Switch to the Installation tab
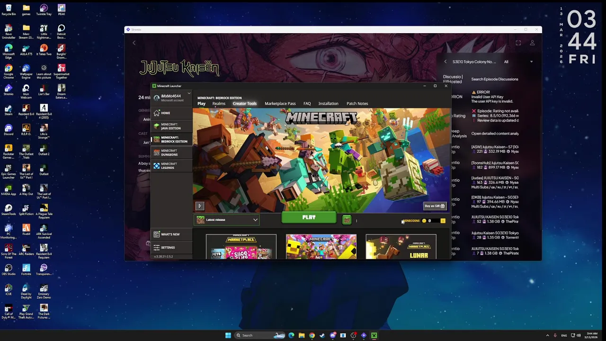606x341 pixels. click(x=328, y=104)
